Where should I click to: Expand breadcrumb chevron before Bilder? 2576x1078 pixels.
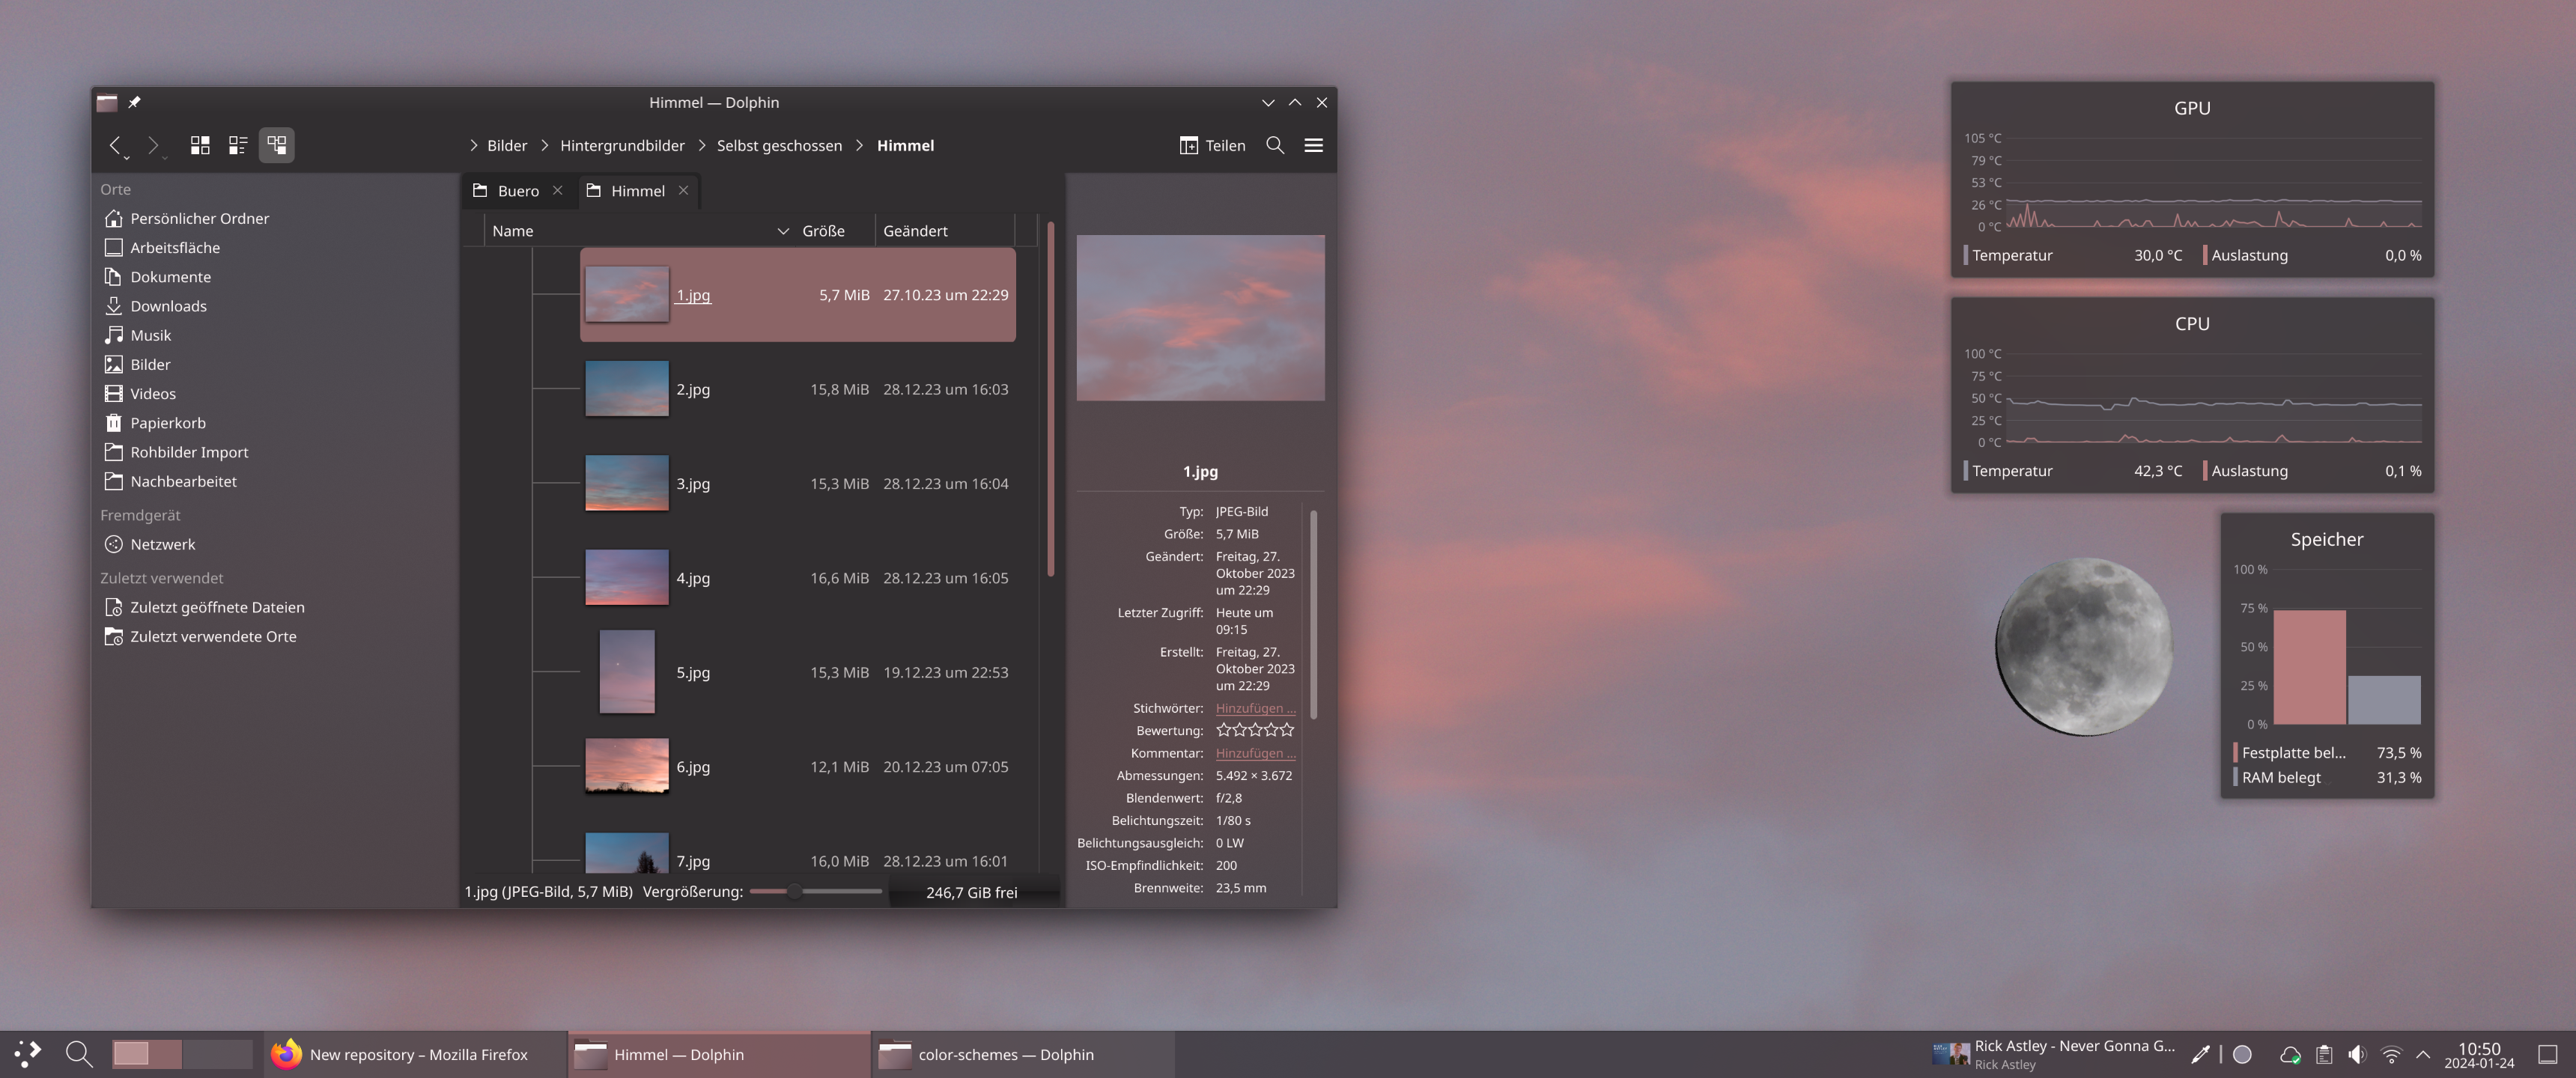[473, 145]
